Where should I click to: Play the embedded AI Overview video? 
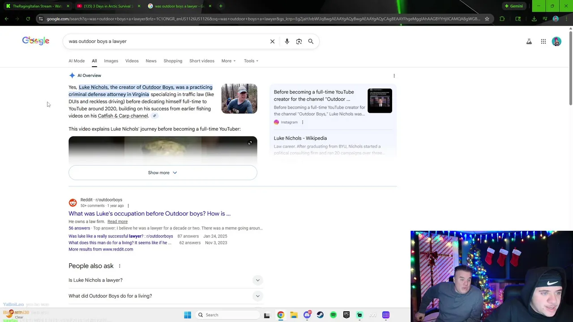pyautogui.click(x=162, y=150)
